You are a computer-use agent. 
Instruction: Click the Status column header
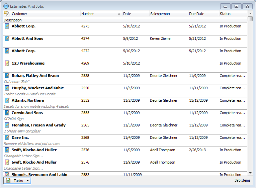point(233,14)
